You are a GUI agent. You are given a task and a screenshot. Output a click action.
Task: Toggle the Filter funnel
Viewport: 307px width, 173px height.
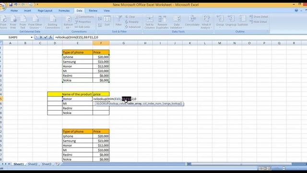(x=118, y=21)
